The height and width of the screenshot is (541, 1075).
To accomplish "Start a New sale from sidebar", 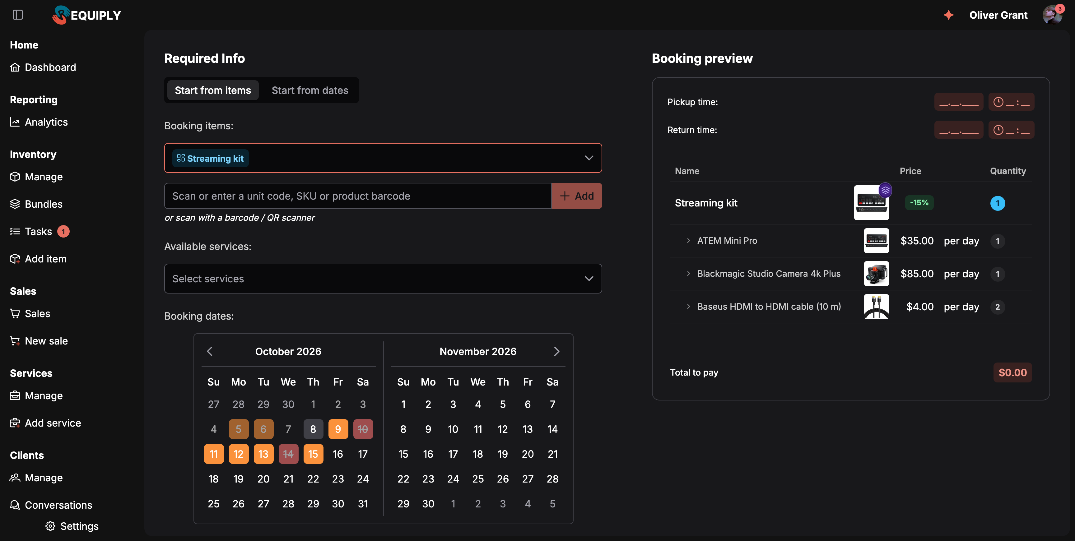I will [x=39, y=341].
